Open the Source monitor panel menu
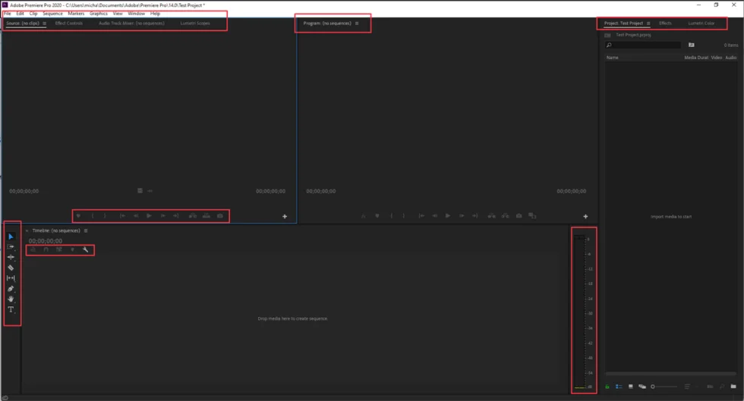 45,23
